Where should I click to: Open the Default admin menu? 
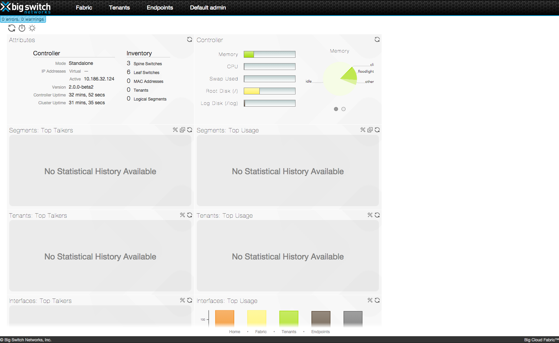pos(208,7)
